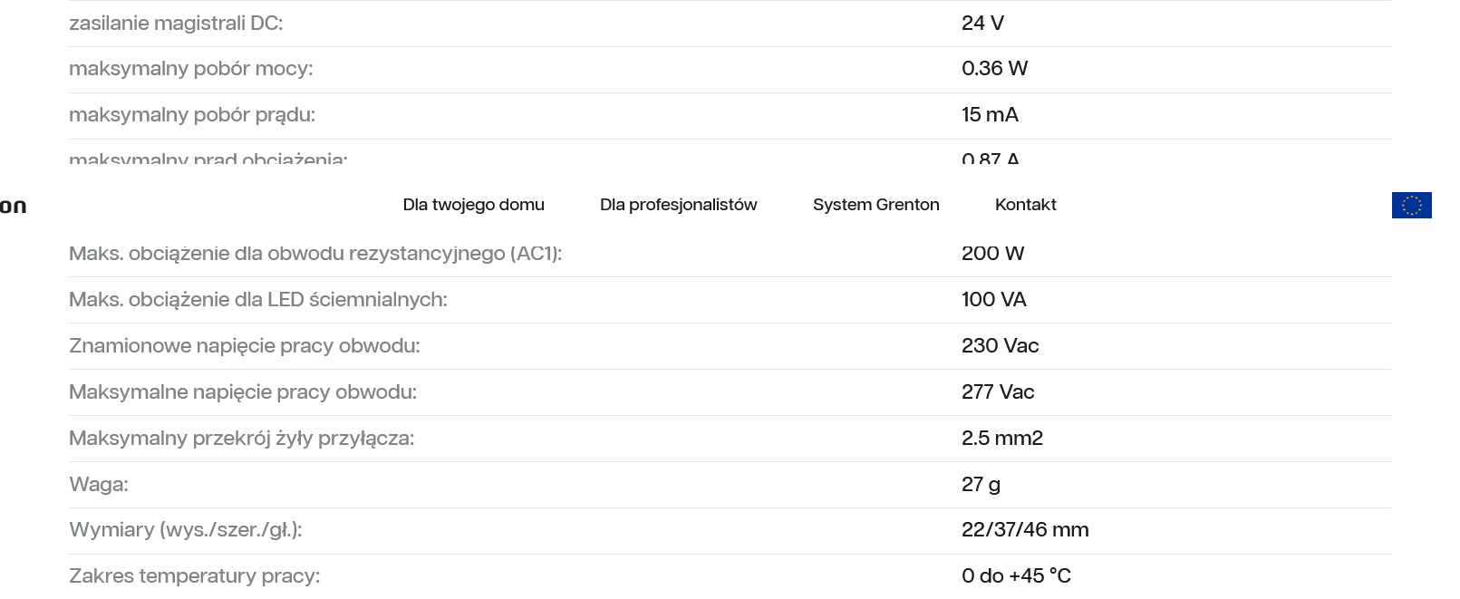Click the Zakres temperatury pracy label
1460x599 pixels.
click(x=194, y=576)
